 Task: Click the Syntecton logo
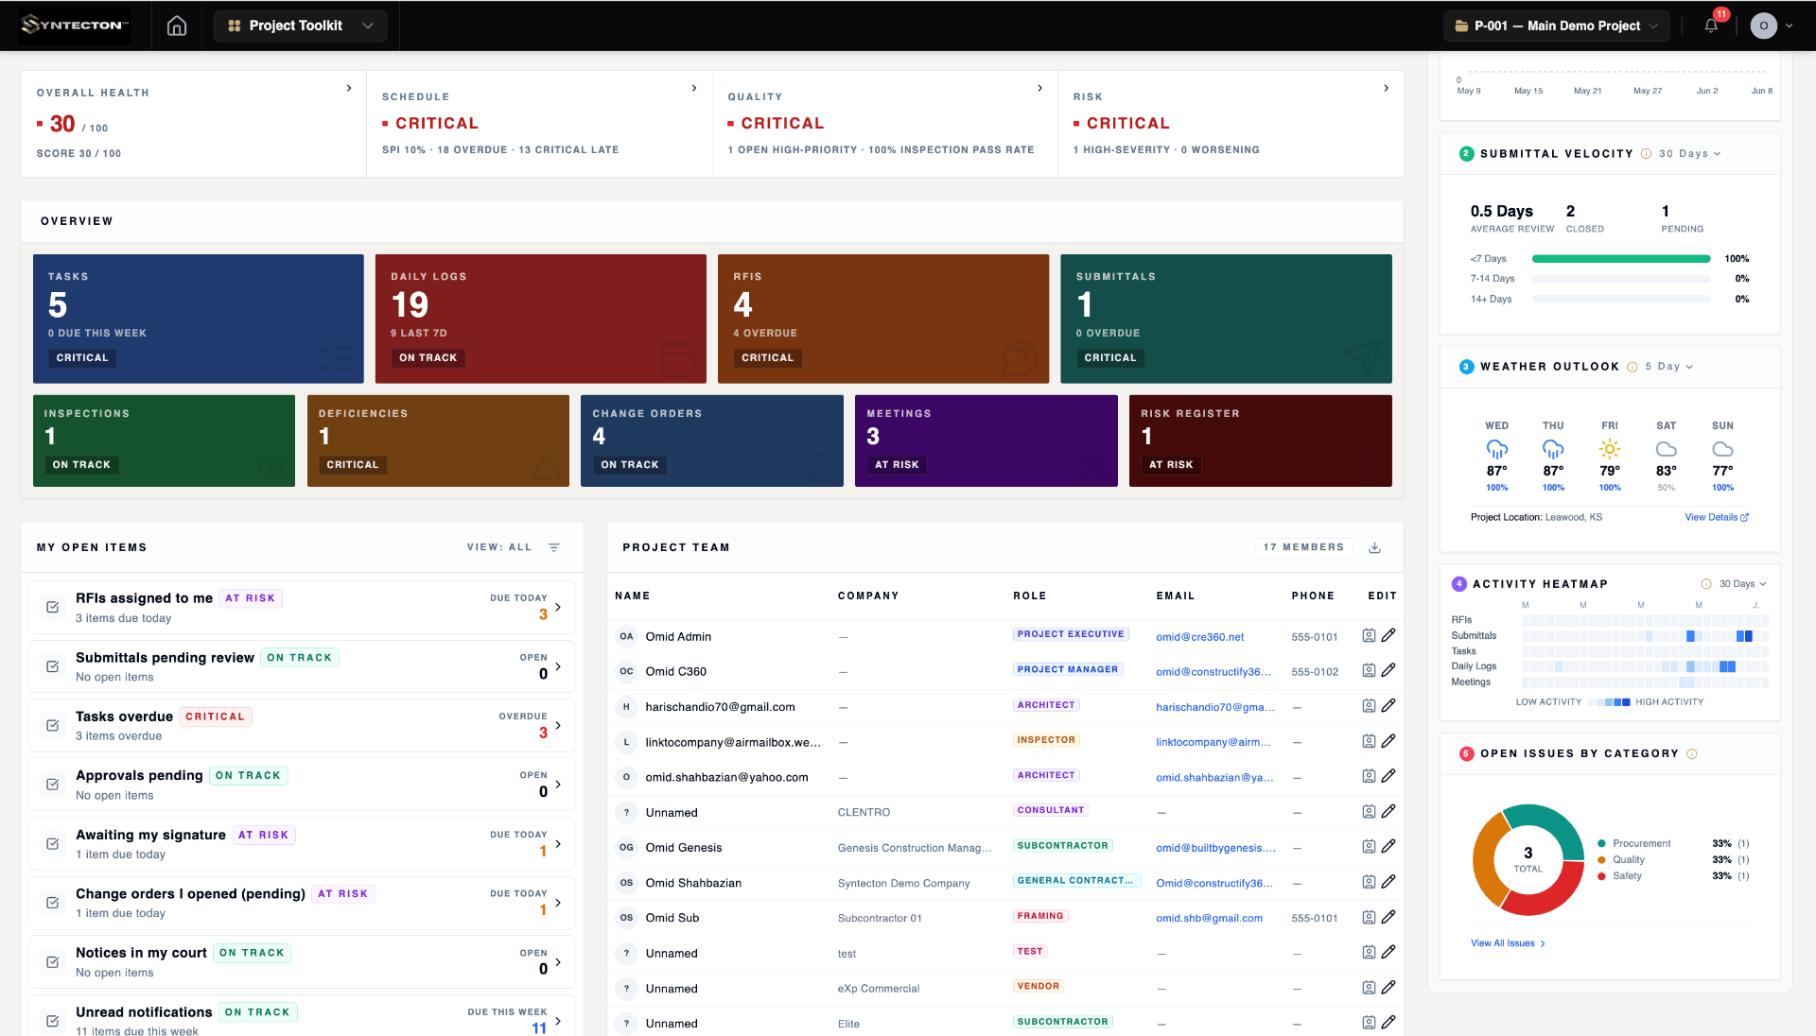pos(74,26)
